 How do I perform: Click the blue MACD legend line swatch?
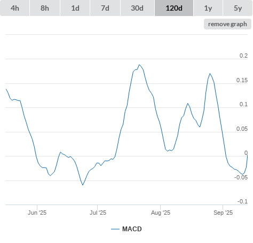point(115,229)
